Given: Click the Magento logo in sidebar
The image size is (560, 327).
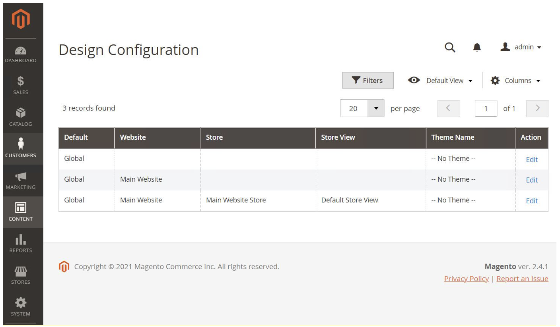Looking at the screenshot, I should click(x=21, y=19).
